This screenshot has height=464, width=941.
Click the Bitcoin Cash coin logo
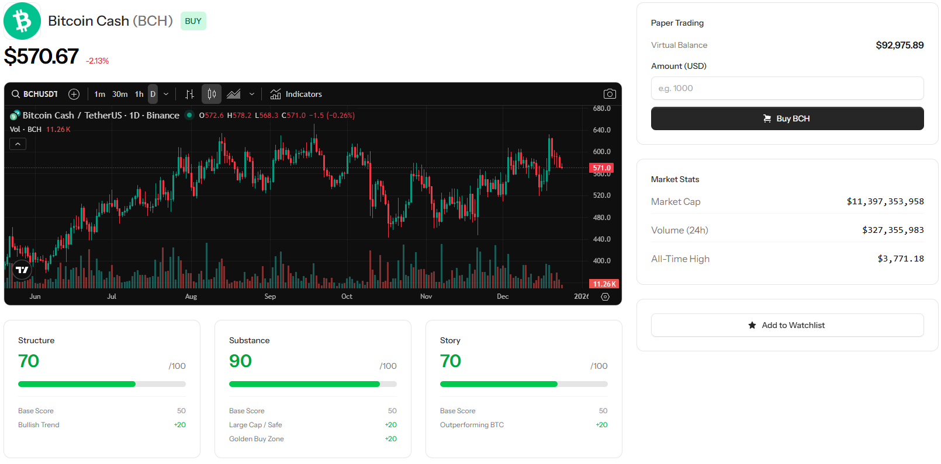pos(22,21)
